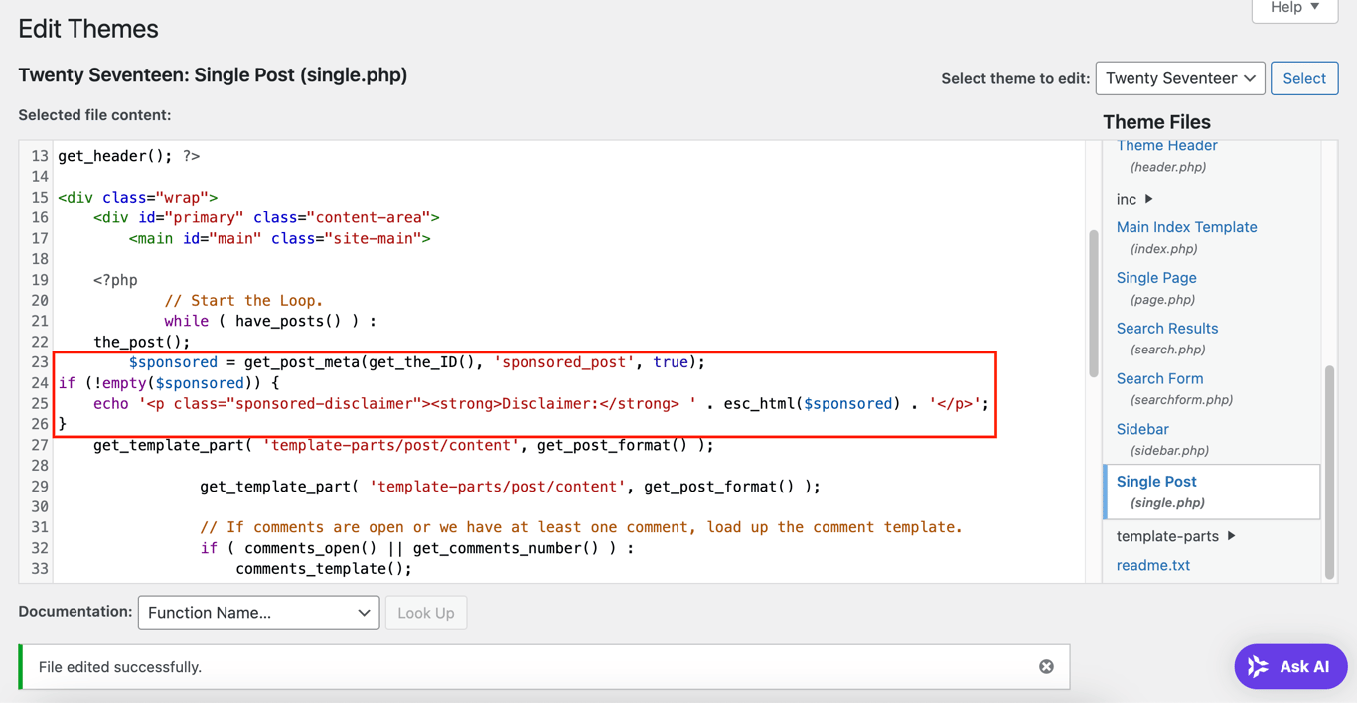Select the Theme Header (header.php) file
The width and height of the screenshot is (1357, 703).
coord(1166,145)
